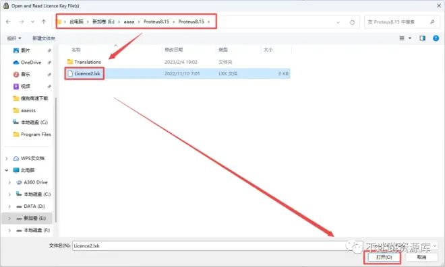This screenshot has width=445, height=267.
Task: Sort files by 大小 column
Action: point(268,50)
